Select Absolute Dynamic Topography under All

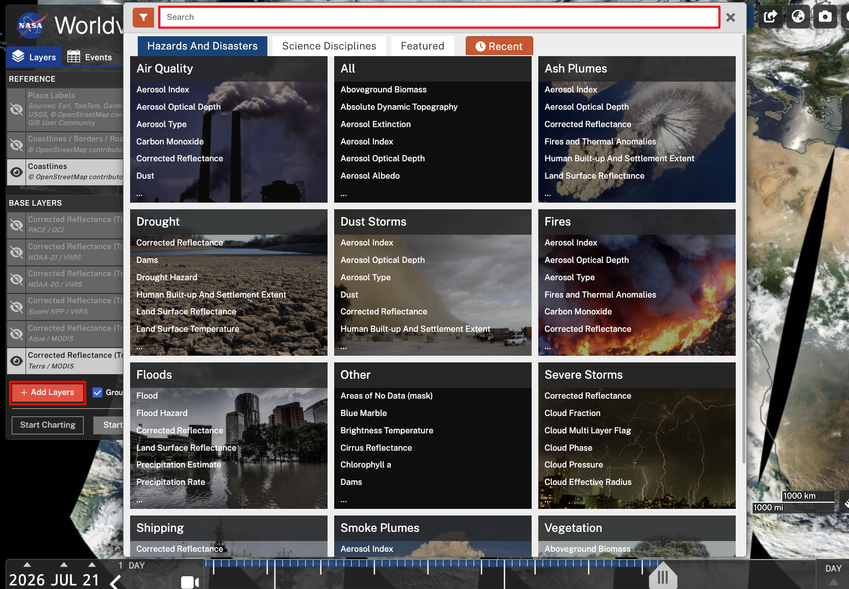click(399, 107)
